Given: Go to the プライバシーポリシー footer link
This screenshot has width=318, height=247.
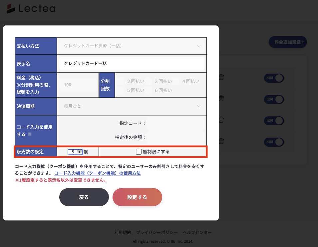Looking at the screenshot, I should [x=157, y=232].
